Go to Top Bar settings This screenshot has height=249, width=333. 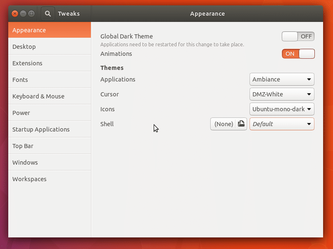50,146
